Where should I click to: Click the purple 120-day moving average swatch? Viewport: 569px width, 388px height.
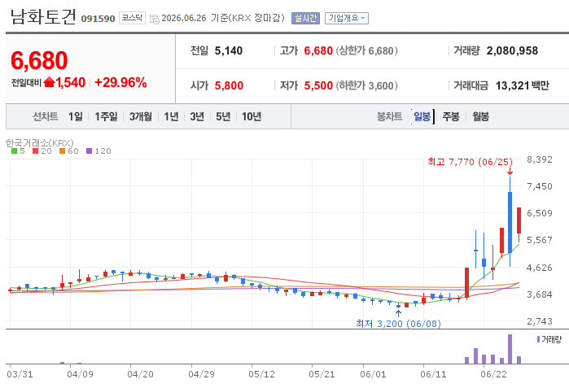pyautogui.click(x=89, y=150)
